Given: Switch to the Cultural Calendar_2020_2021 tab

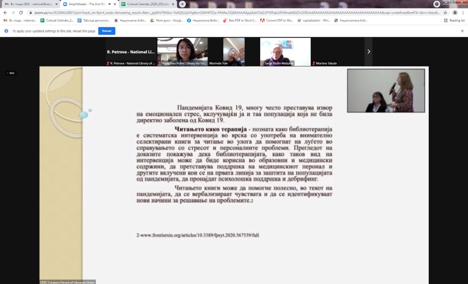Looking at the screenshot, I should [x=148, y=4].
